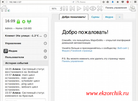Open the downloads arrow icon
Screen dimensions: 138x101
(113, 2)
